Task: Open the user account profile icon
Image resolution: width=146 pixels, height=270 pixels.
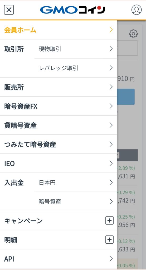Action: (x=137, y=10)
